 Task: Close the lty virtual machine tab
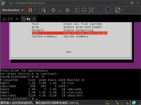click(x=34, y=19)
